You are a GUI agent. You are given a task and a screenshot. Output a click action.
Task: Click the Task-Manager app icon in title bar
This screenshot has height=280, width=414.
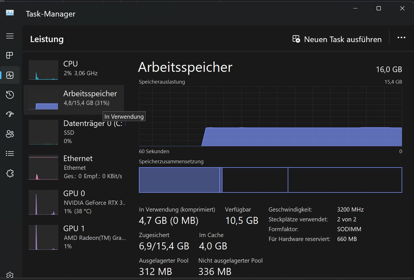click(10, 13)
